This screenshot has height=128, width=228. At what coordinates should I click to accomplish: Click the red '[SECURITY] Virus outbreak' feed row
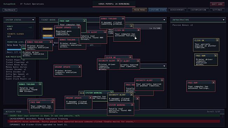(x=114, y=122)
